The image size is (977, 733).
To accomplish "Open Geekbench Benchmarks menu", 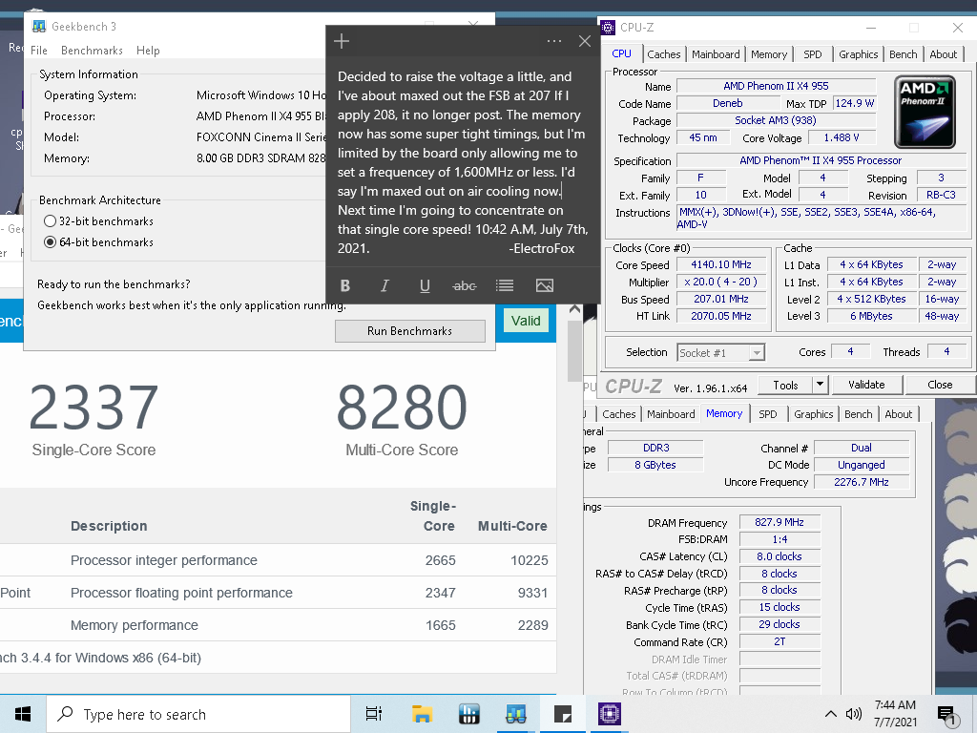I will point(92,51).
